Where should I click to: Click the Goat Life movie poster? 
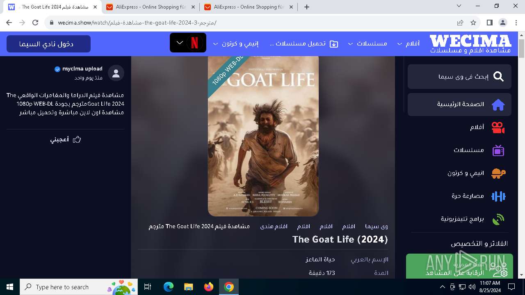click(263, 136)
